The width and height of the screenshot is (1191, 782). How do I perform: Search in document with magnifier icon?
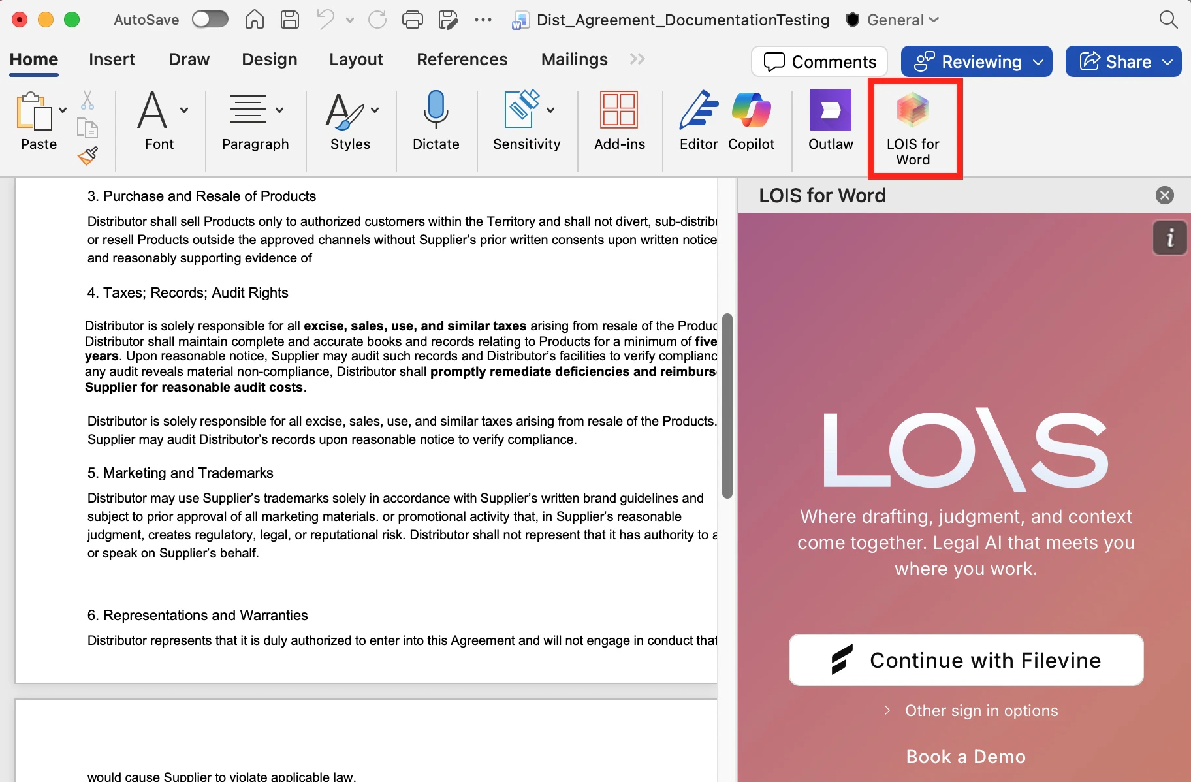tap(1168, 20)
